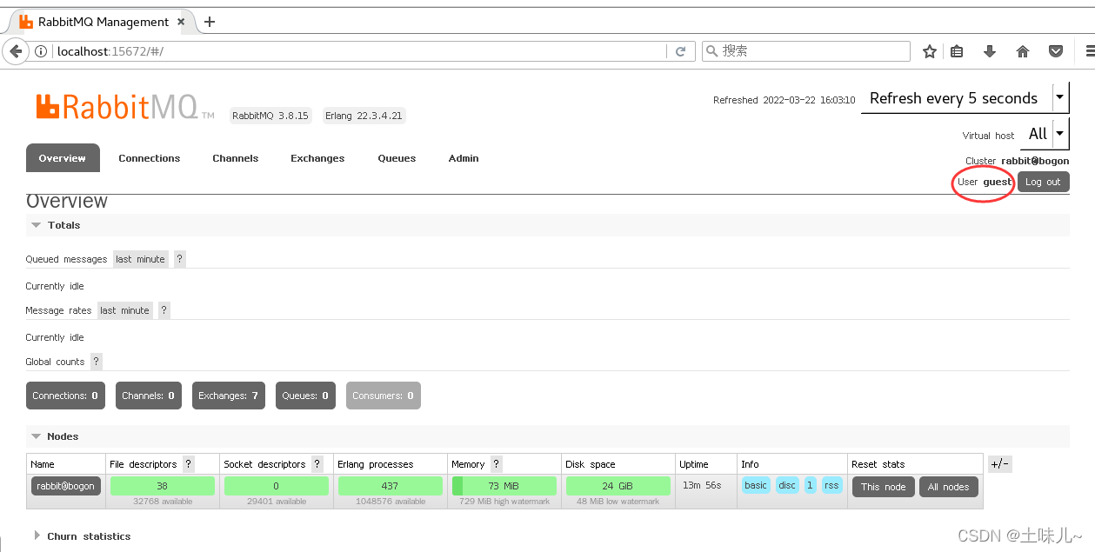Reload the page with the refresh icon
Screen dimensions: 1095x552
(x=681, y=51)
